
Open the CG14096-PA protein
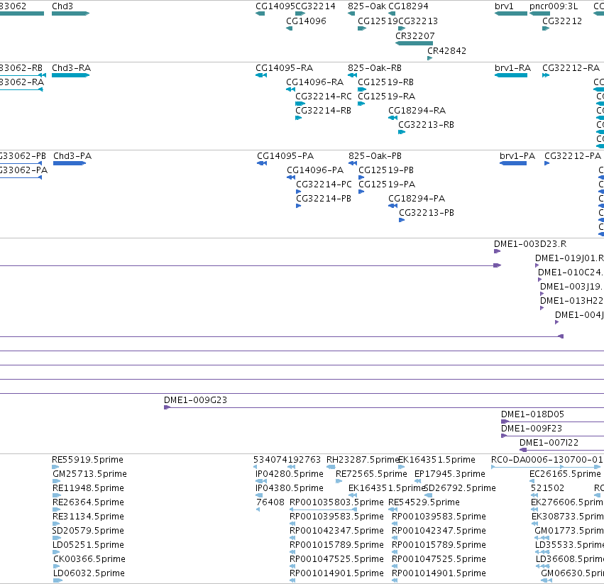(x=291, y=177)
